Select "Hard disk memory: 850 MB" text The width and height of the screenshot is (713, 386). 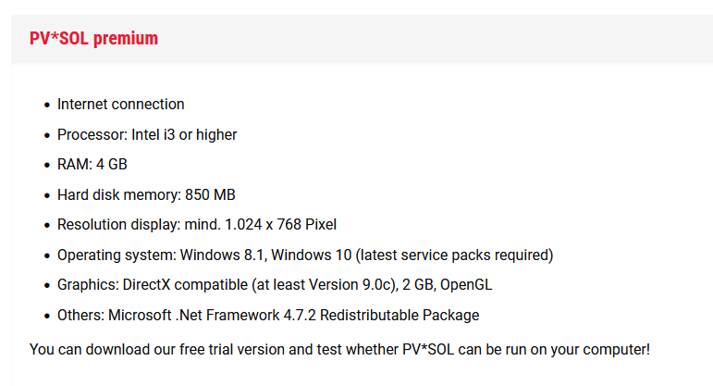146,195
